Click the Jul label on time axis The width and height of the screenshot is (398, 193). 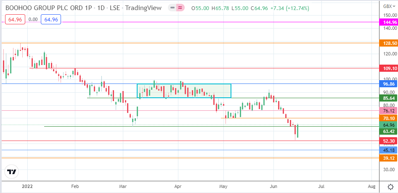pyautogui.click(x=321, y=187)
